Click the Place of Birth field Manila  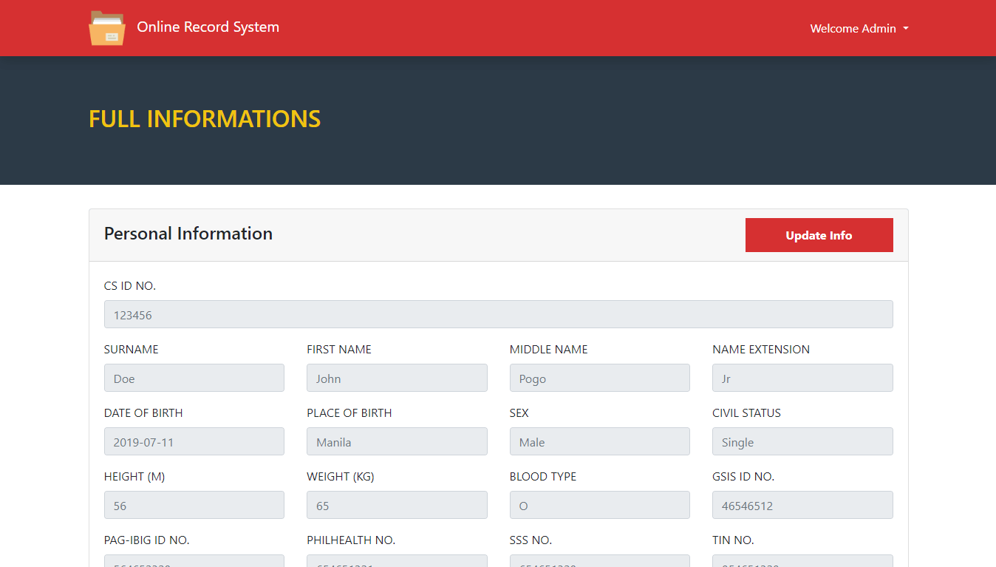[x=397, y=441]
